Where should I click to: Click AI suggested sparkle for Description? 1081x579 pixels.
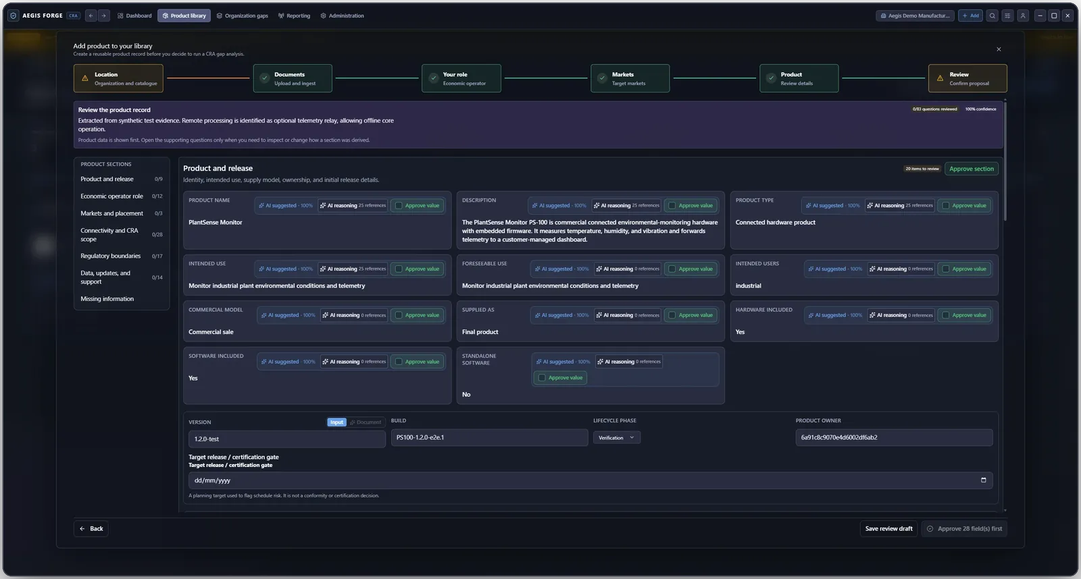point(535,206)
